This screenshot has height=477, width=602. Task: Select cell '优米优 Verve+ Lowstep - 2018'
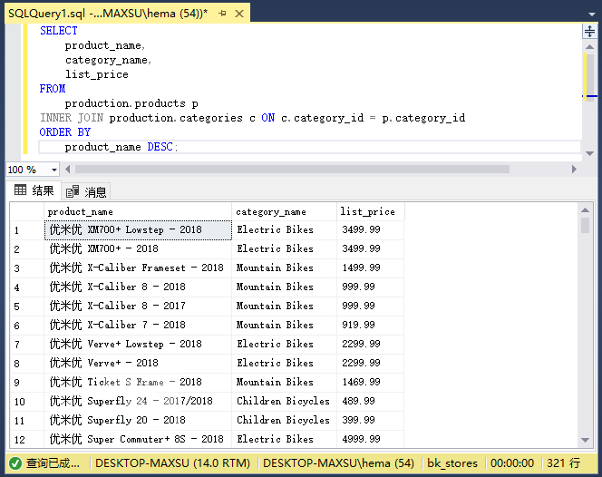tap(138, 344)
